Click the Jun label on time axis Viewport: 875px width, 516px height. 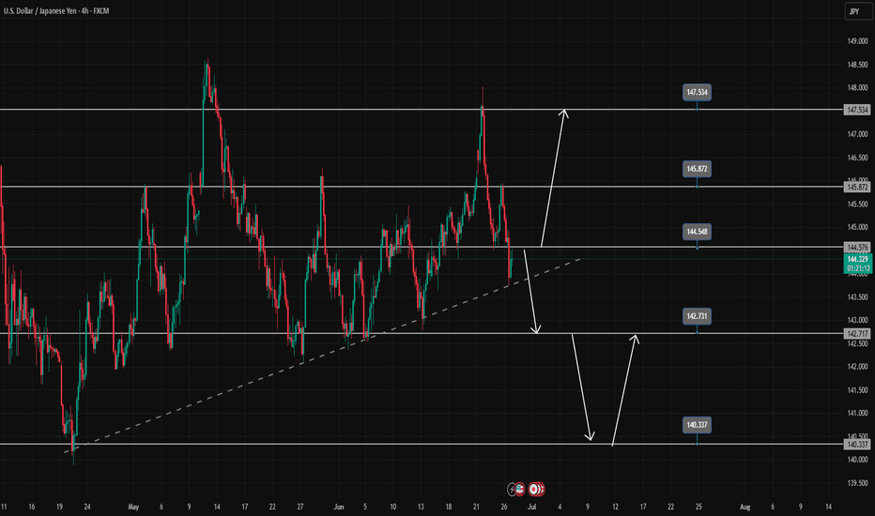(339, 507)
